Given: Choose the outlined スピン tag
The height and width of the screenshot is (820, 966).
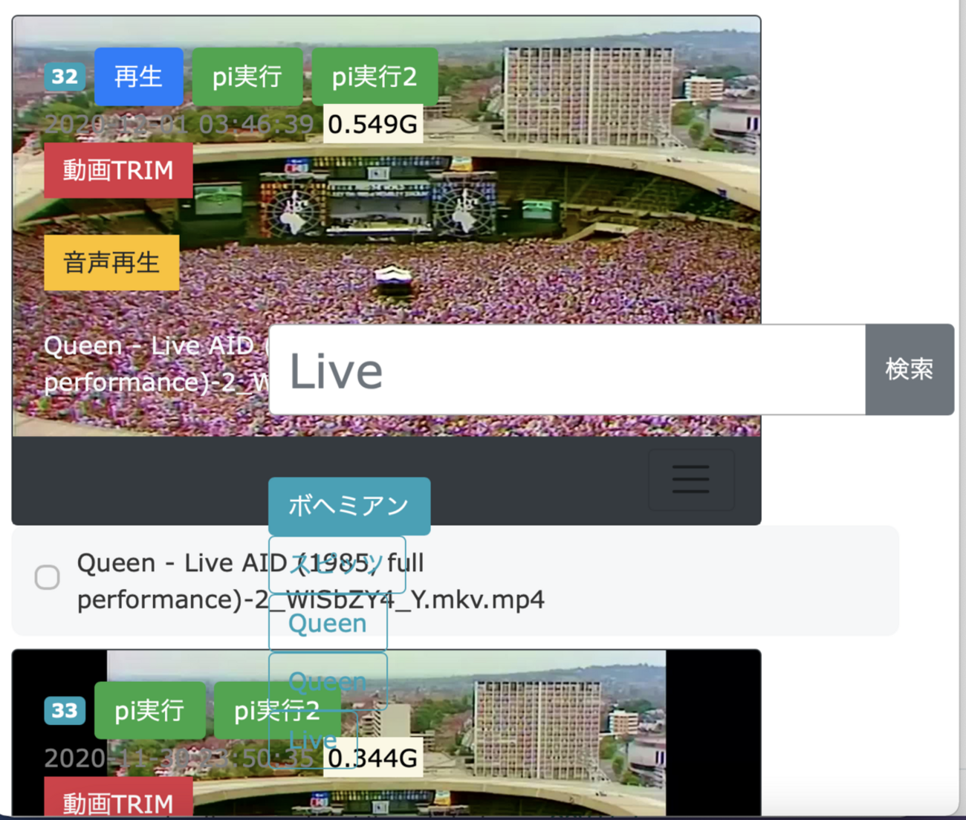Looking at the screenshot, I should [x=337, y=564].
